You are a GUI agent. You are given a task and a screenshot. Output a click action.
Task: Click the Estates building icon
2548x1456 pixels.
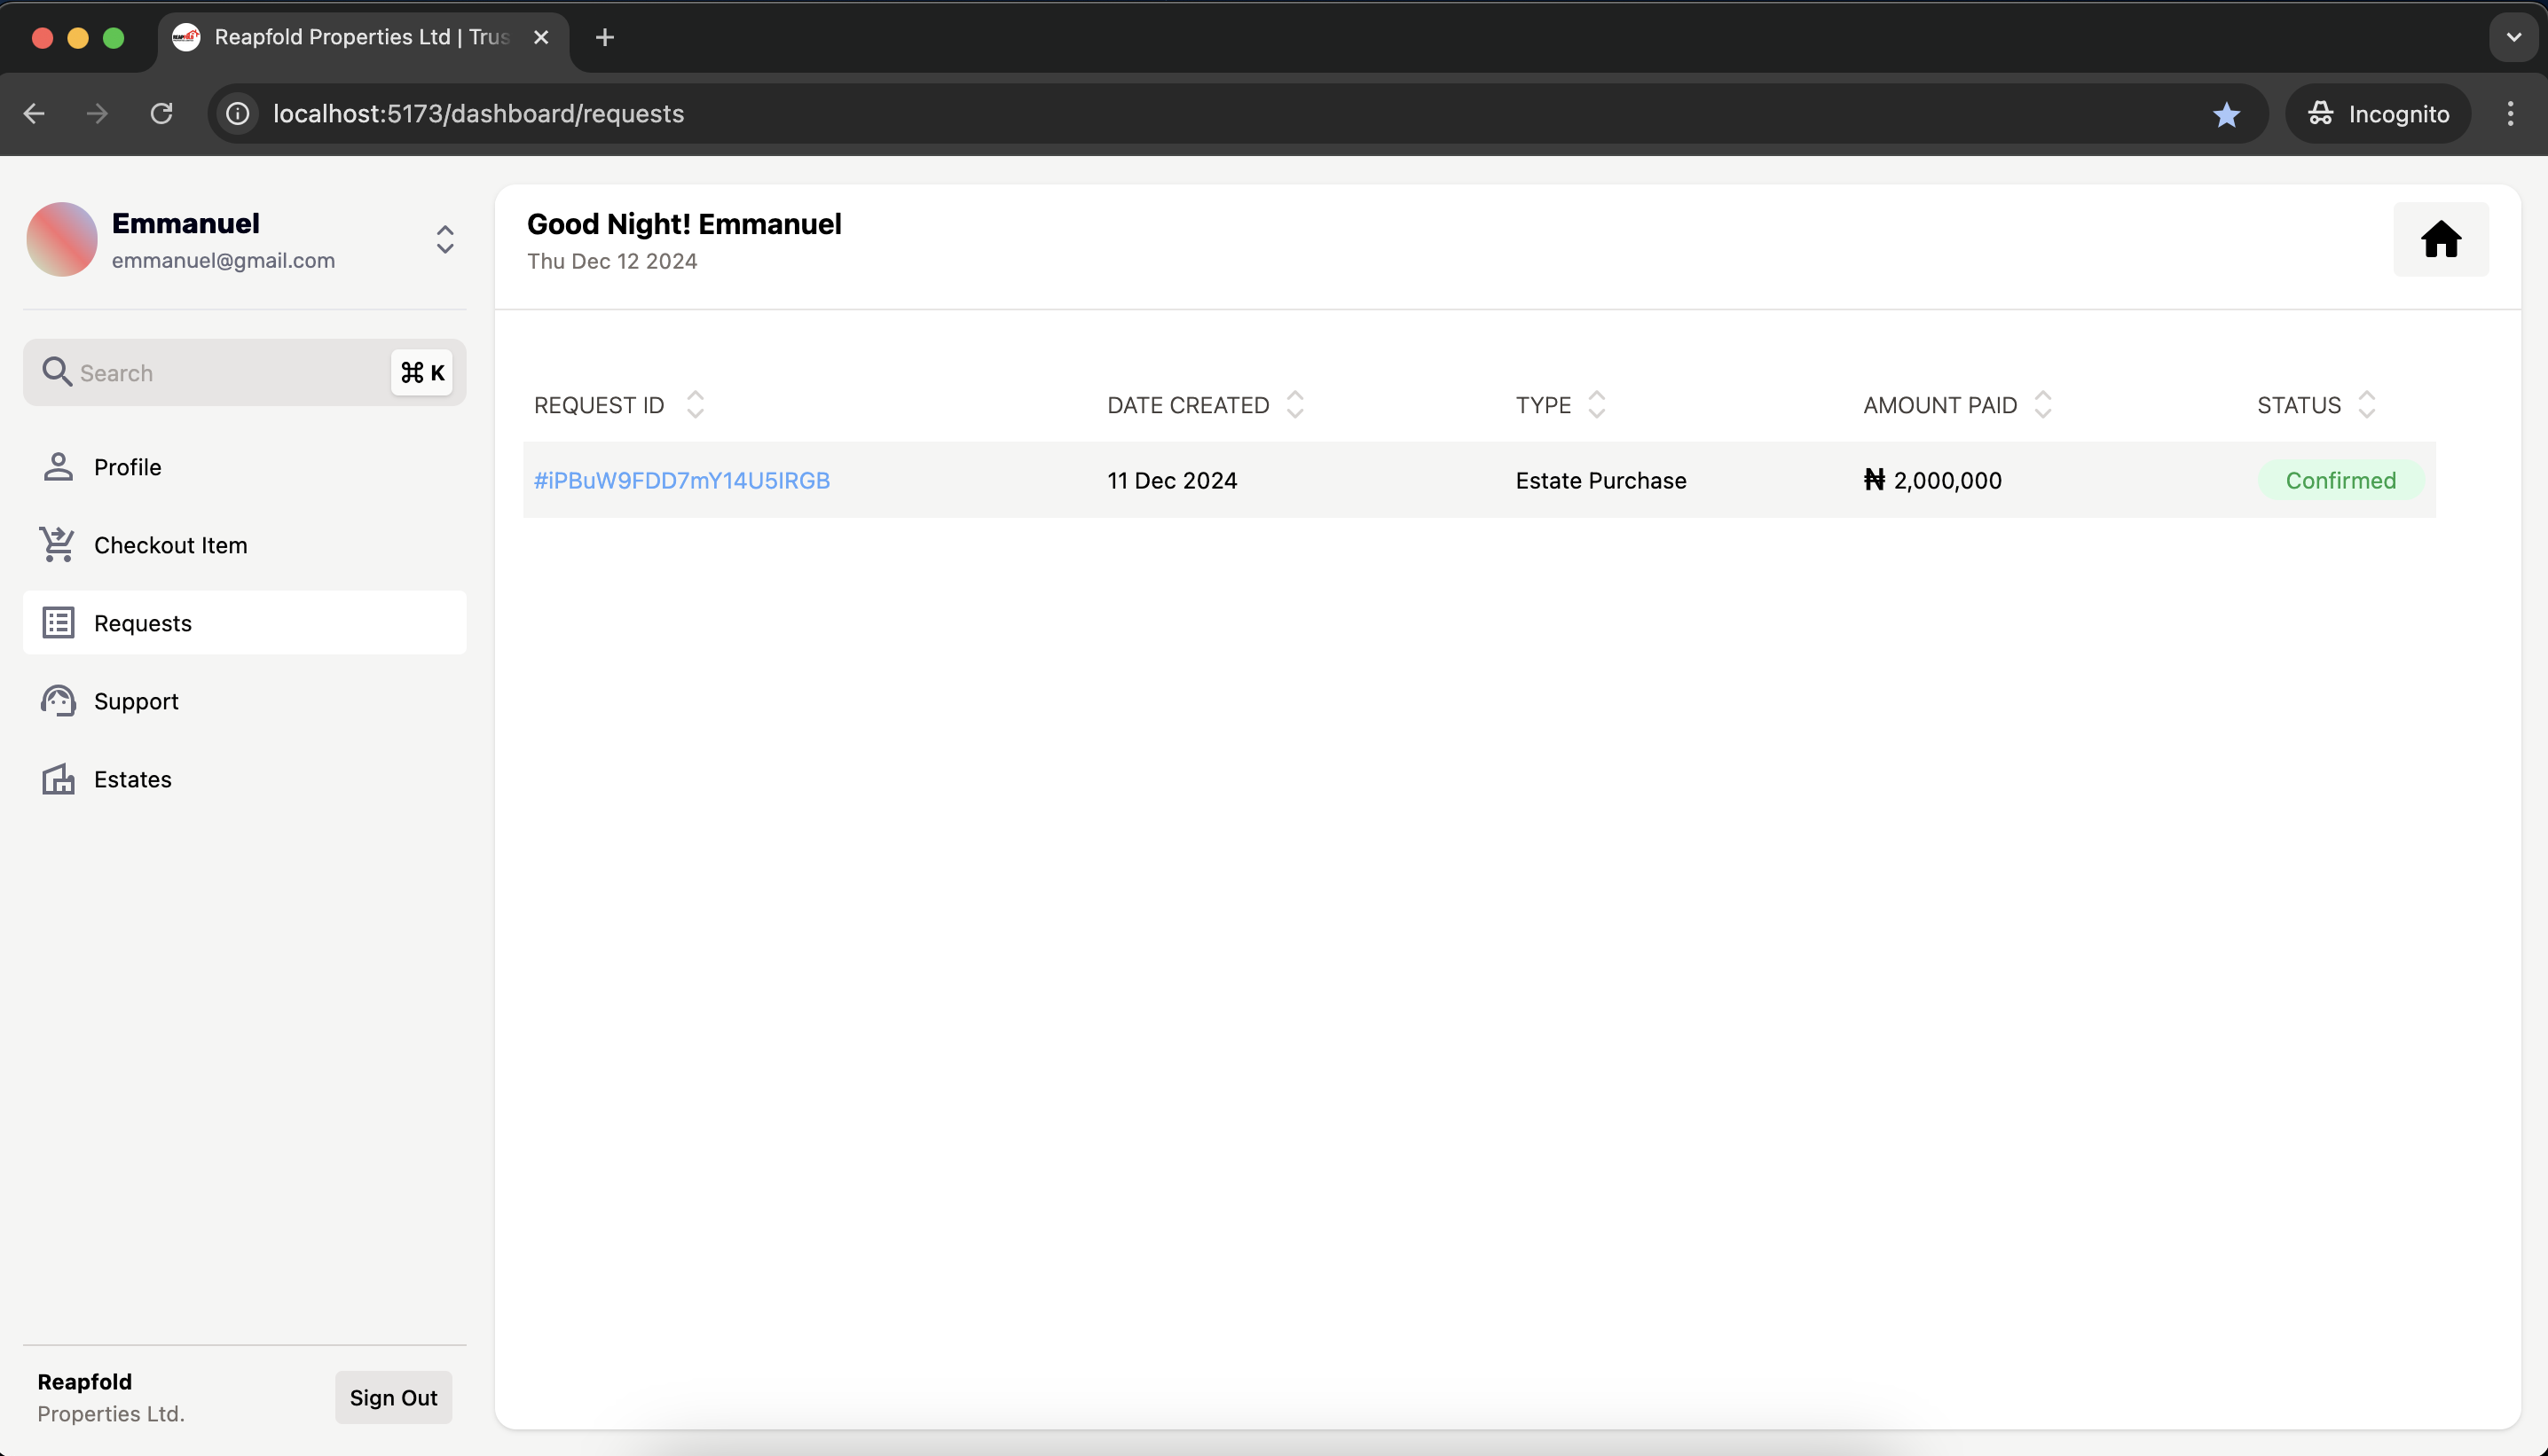click(58, 779)
